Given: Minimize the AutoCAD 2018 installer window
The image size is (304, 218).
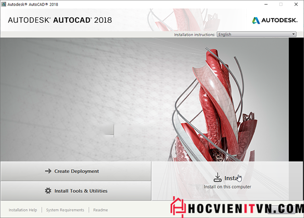Looking at the screenshot, I should pyautogui.click(x=266, y=4).
